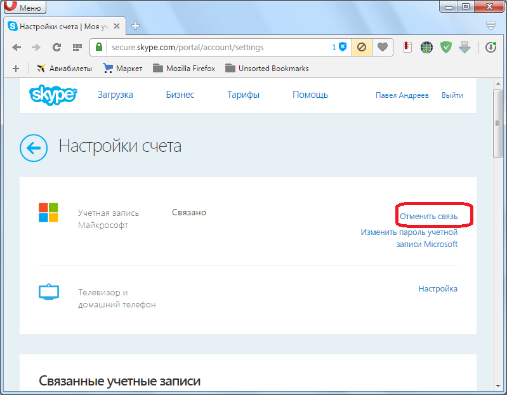Open the Mozilla Firefox bookmarks folder
The image size is (507, 395).
click(184, 69)
